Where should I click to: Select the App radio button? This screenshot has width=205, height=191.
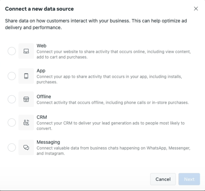pyautogui.click(x=12, y=76)
